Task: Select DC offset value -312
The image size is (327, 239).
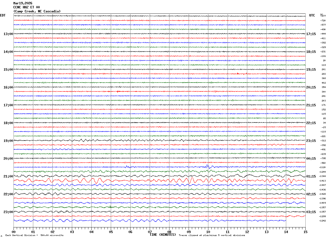Action: pos(323,141)
